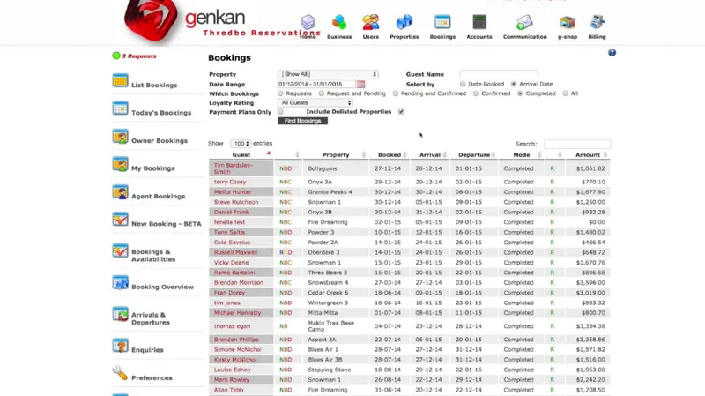Select Request and Pending radio button
This screenshot has width=705, height=396.
point(322,93)
